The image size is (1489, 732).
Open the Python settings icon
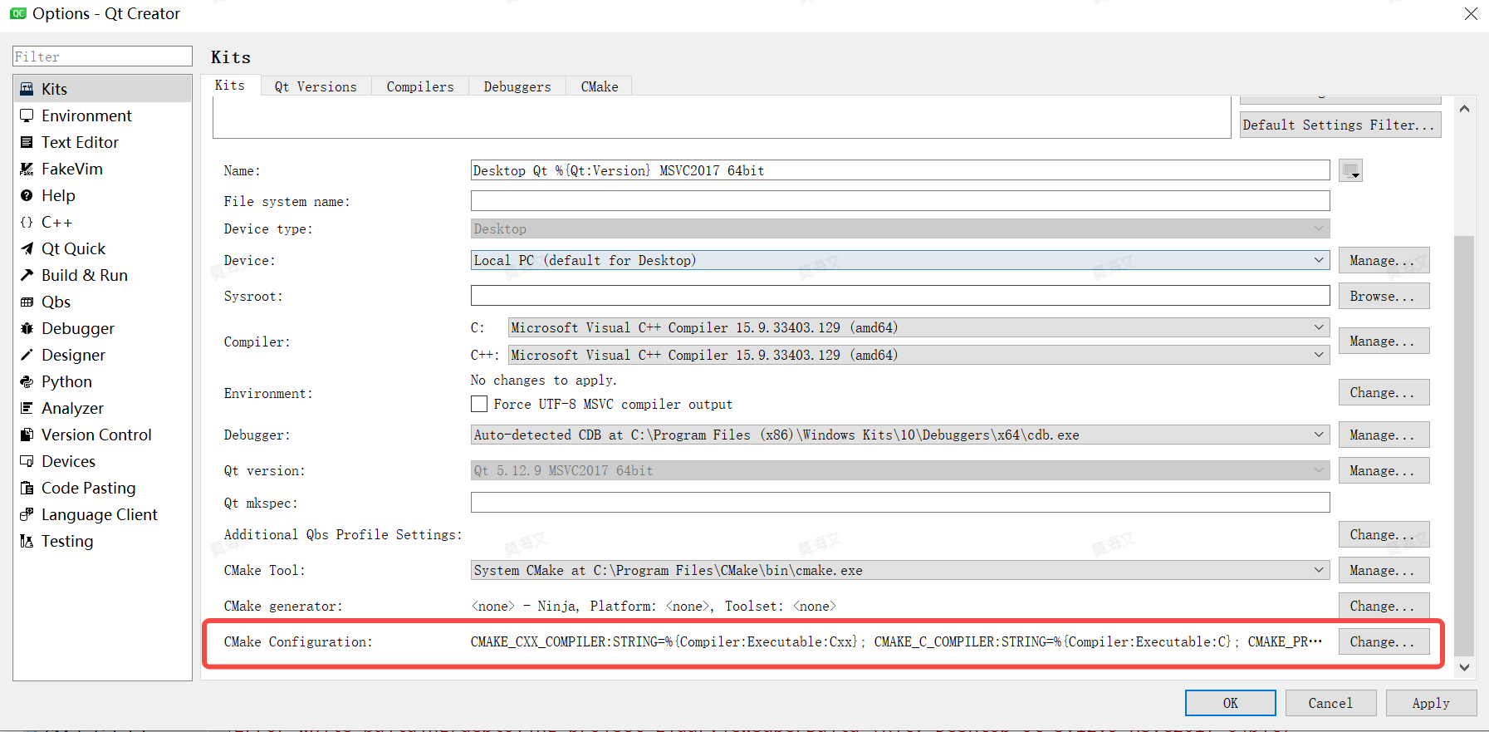[27, 381]
